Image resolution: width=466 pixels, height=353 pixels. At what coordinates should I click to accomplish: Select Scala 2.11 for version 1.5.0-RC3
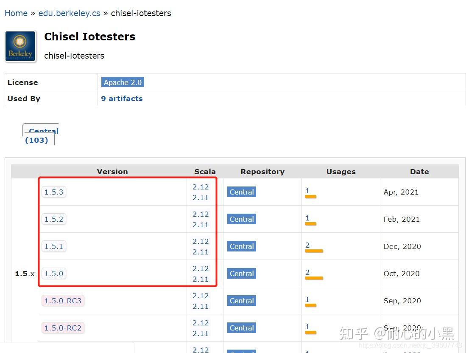tap(201, 306)
